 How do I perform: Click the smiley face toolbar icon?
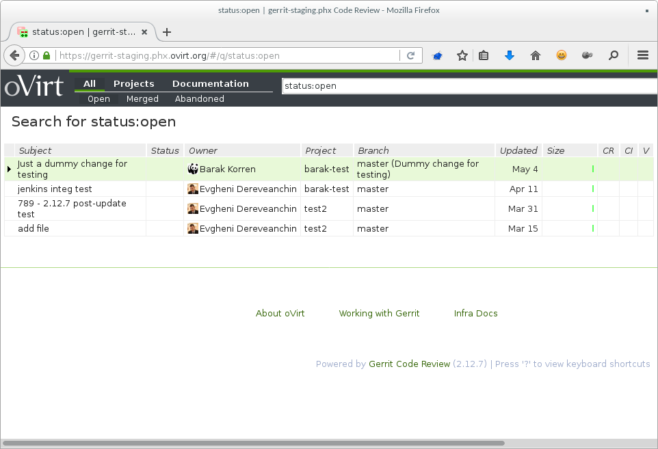[561, 56]
